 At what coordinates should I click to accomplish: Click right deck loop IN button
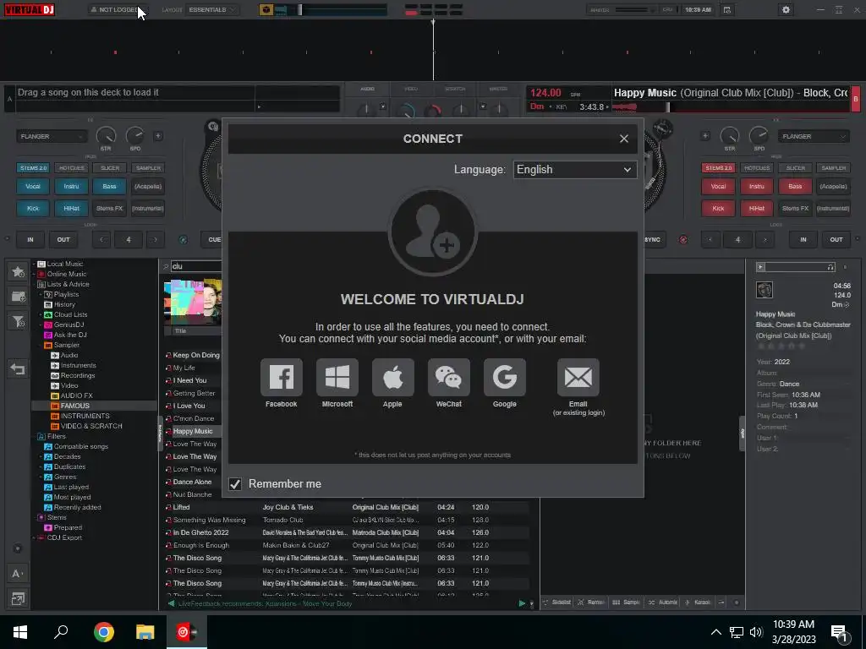pyautogui.click(x=803, y=239)
